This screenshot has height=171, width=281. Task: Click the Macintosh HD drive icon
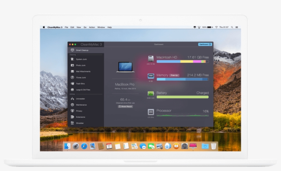[151, 59]
